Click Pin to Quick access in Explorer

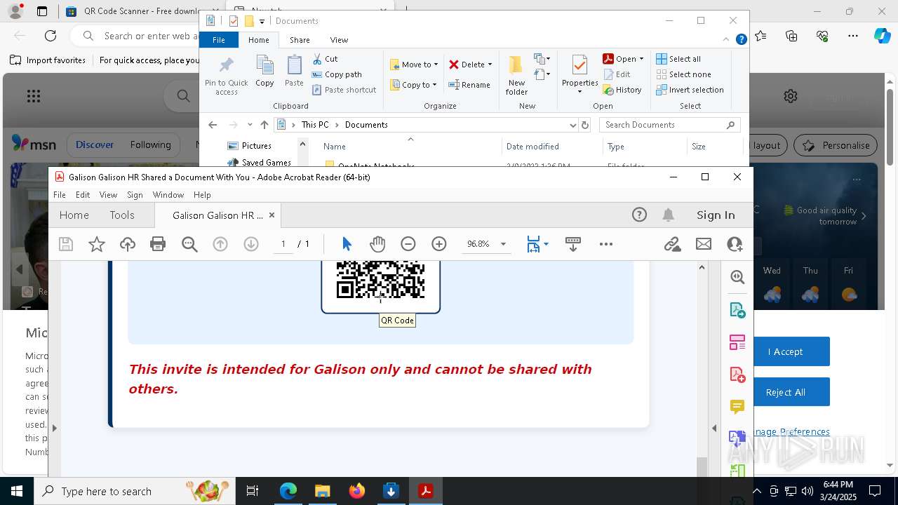(x=226, y=76)
